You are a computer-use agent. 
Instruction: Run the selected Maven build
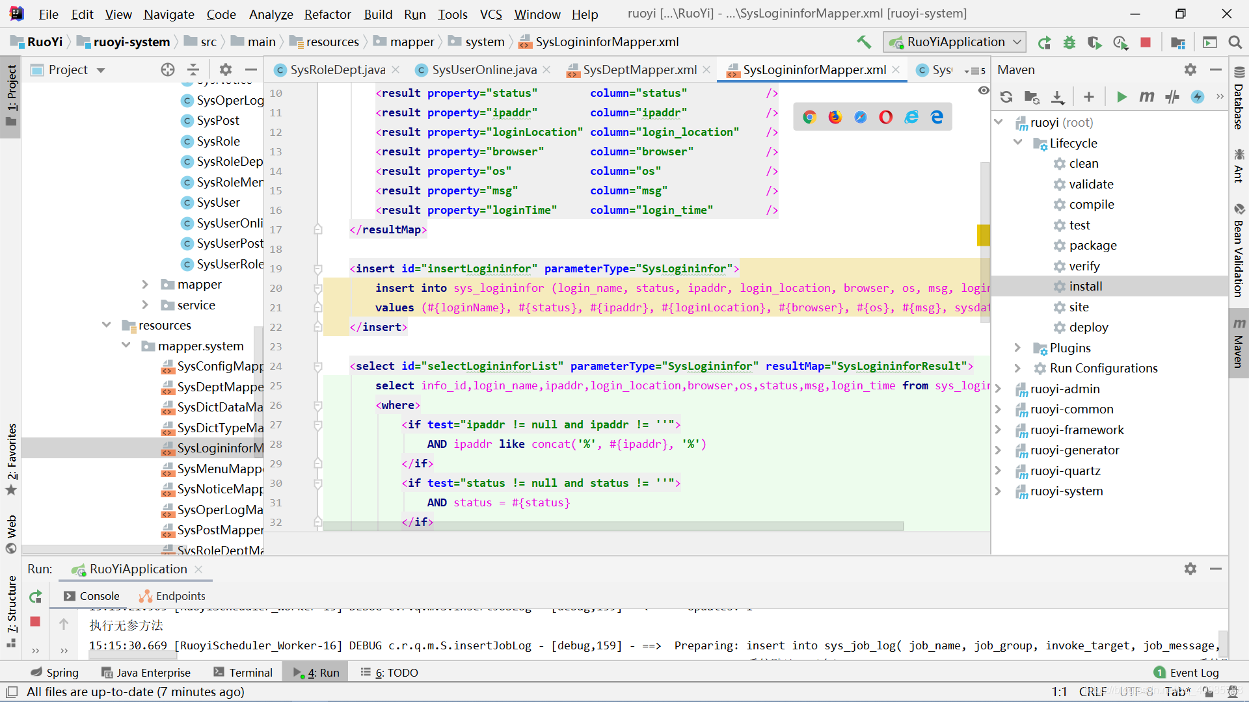coord(1121,97)
